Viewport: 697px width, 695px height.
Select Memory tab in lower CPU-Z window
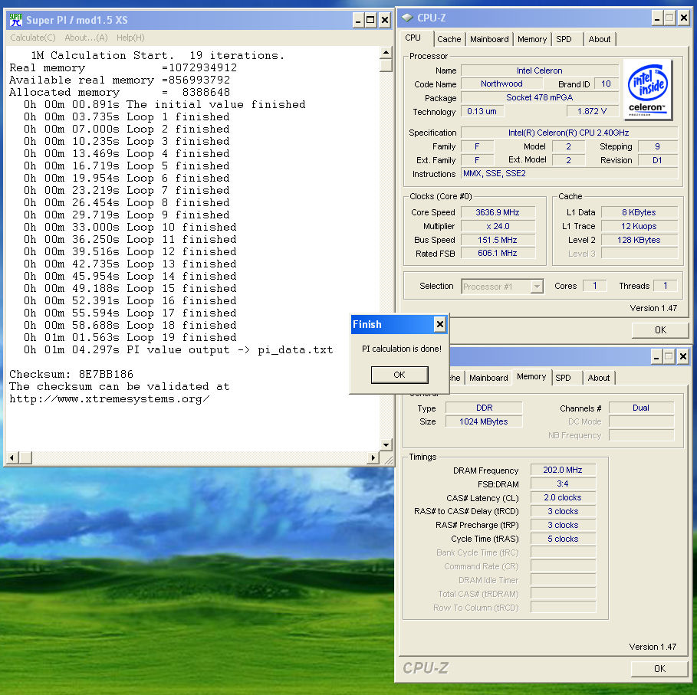(531, 376)
